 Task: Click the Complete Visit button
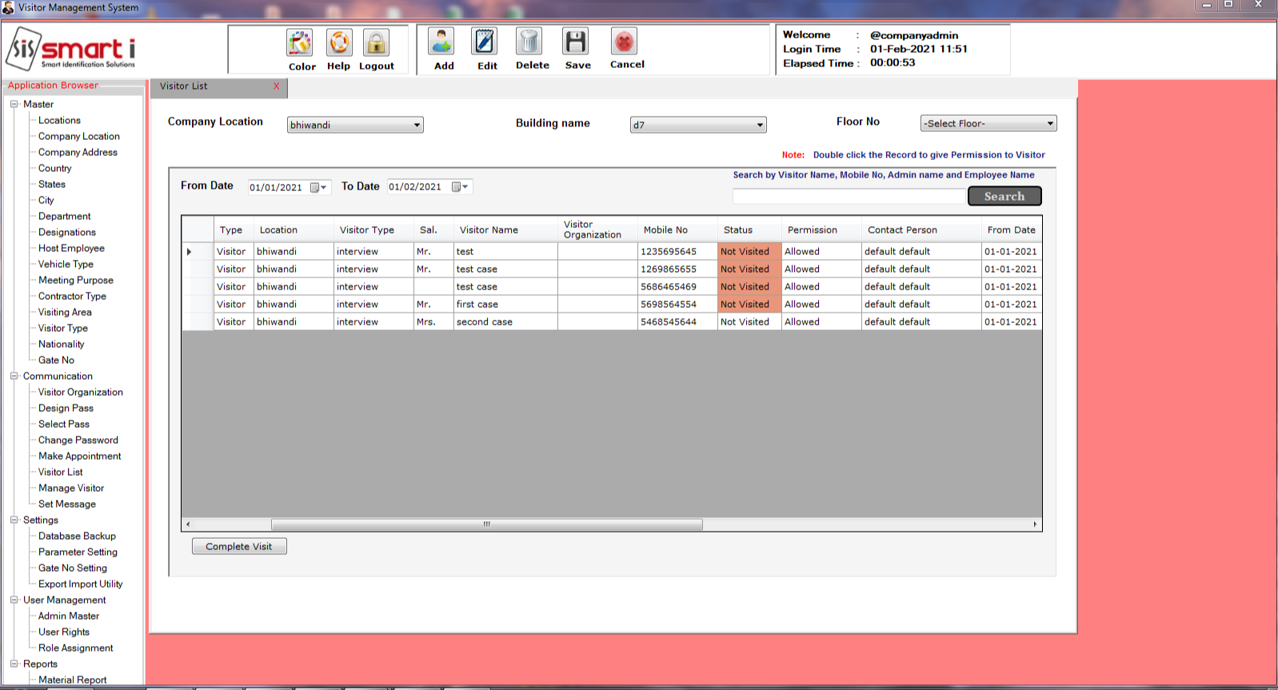(x=239, y=547)
